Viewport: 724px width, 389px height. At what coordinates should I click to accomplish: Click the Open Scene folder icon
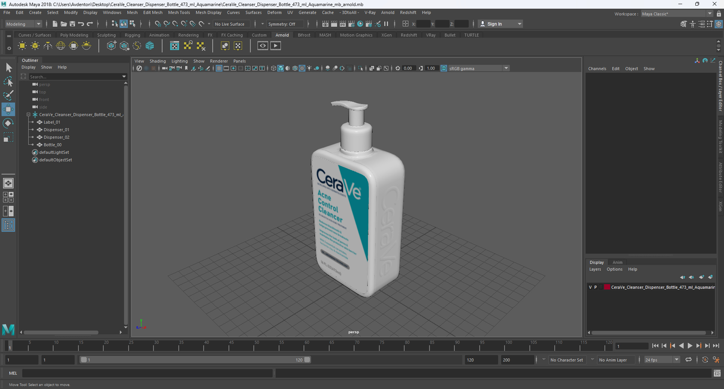coord(64,24)
